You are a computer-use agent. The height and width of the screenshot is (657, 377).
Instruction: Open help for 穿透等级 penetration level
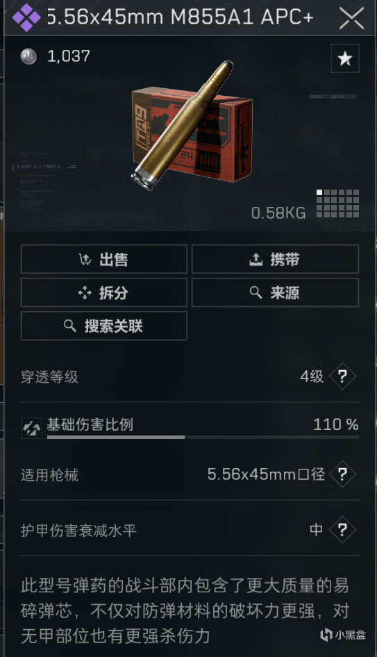pos(342,376)
